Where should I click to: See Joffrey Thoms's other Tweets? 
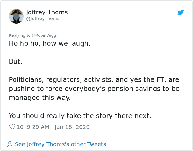point(60,144)
